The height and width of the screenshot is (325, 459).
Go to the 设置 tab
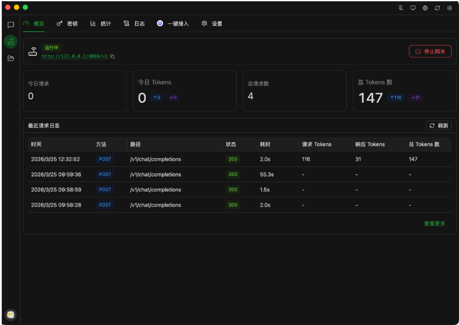click(212, 23)
